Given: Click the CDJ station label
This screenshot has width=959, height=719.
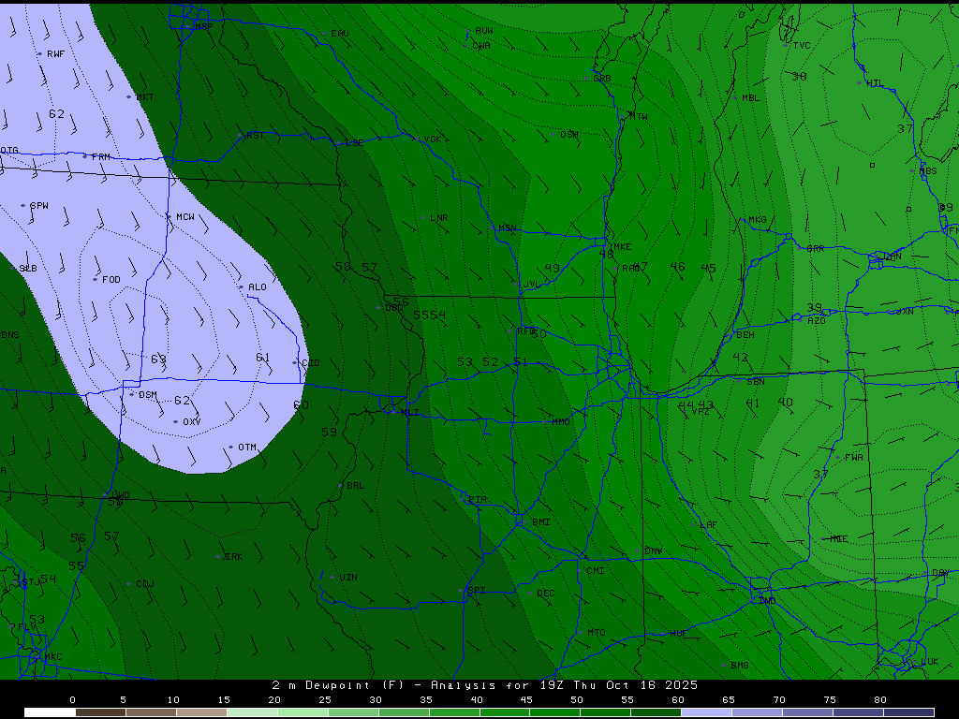Looking at the screenshot, I should click(145, 584).
